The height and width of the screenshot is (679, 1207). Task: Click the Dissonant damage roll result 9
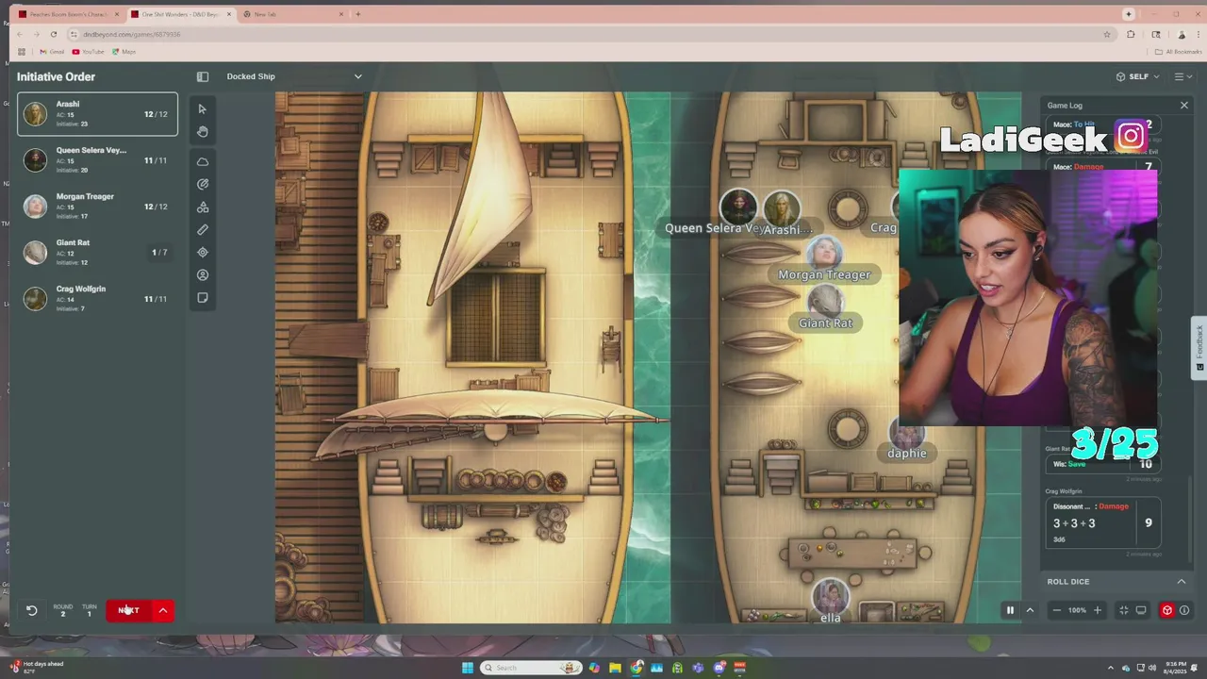point(1149,522)
